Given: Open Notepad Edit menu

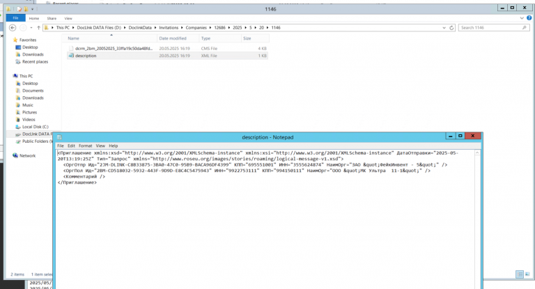Looking at the screenshot, I should [x=71, y=146].
